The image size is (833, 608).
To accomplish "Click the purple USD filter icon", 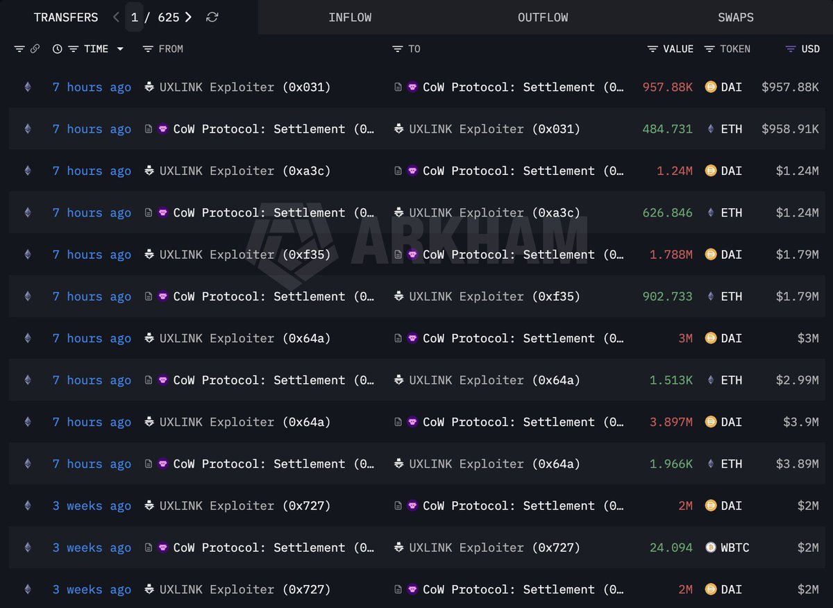I will (x=790, y=49).
